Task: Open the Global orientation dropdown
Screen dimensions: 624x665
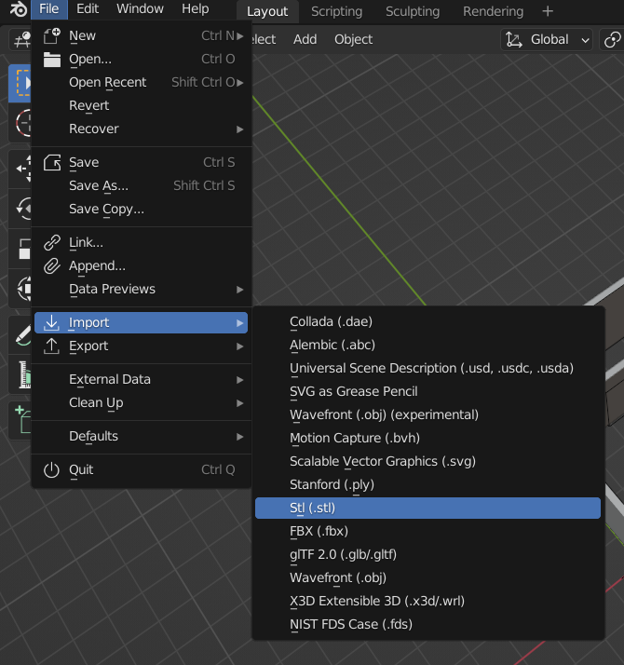Action: 547,40
